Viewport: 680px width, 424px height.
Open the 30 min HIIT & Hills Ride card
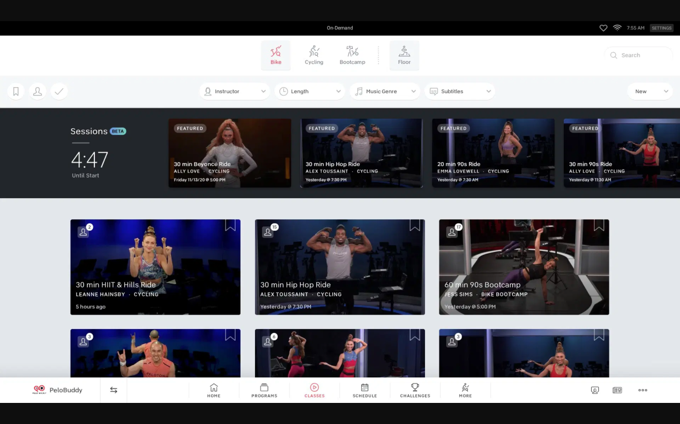(x=156, y=267)
